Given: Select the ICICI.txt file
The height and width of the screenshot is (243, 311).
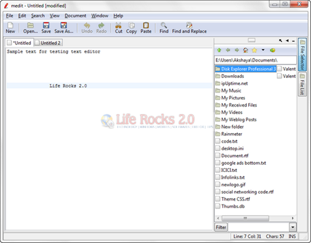Looking at the screenshot, I should (x=226, y=170).
